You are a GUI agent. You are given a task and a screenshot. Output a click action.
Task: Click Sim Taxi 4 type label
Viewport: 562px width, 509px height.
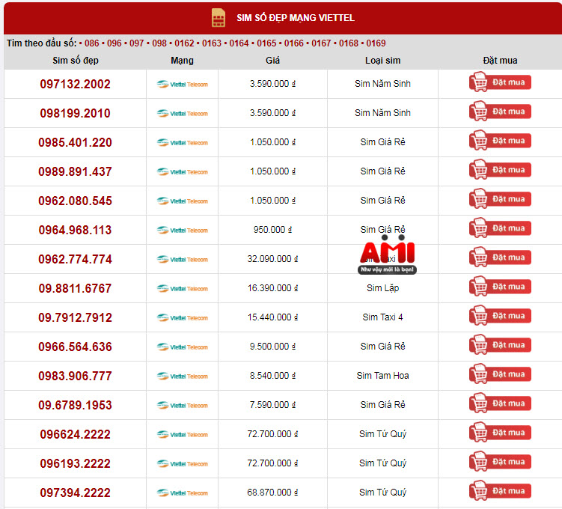(x=382, y=317)
